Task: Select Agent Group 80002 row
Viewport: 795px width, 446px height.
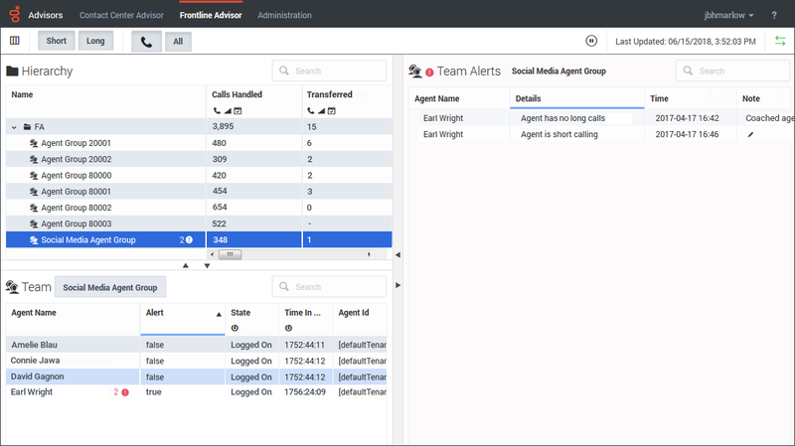Action: tap(199, 208)
